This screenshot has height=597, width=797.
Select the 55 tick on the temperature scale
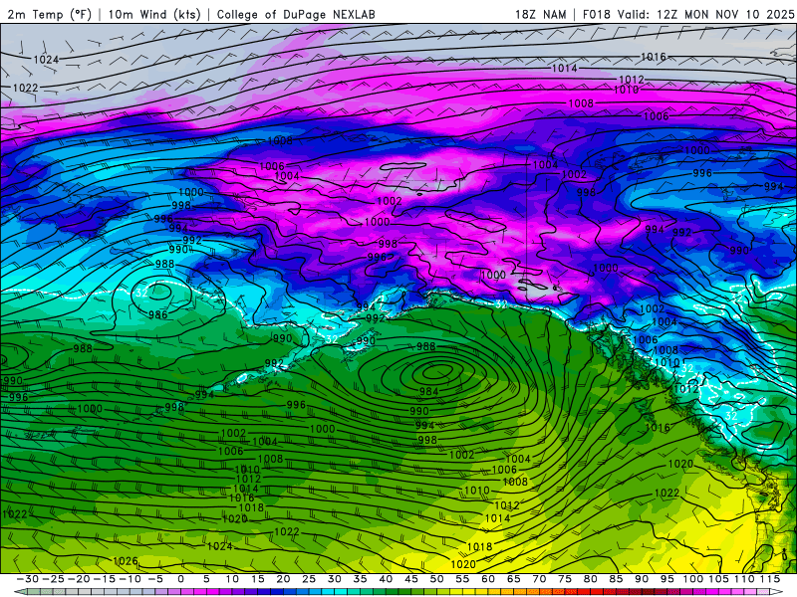coord(462,579)
